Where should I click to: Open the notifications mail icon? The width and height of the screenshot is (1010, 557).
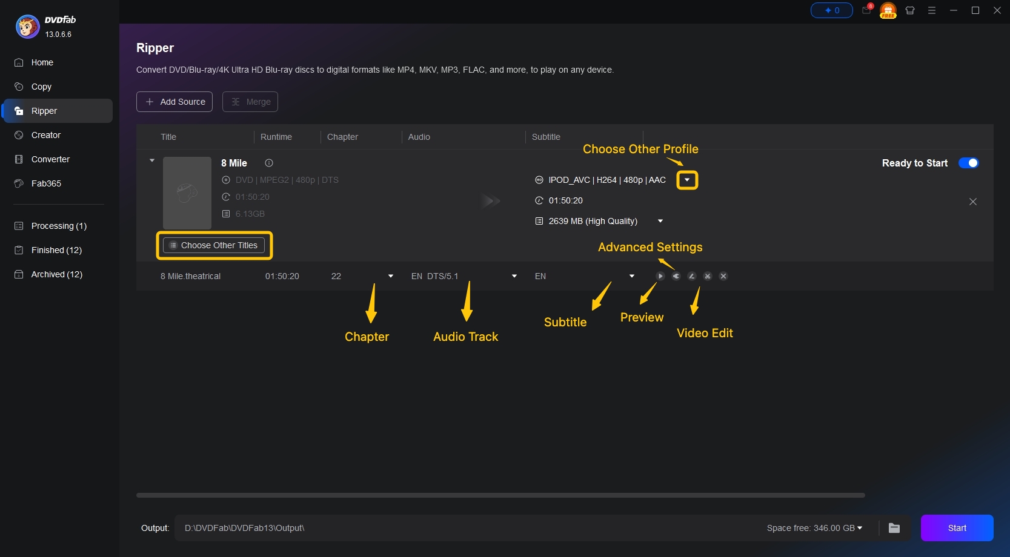pos(867,10)
